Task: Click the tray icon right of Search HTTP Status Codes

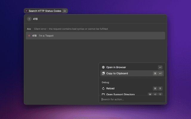Action: click(65, 11)
